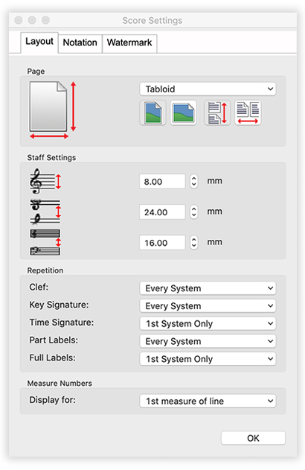
Task: Click the staff spacing distance icon
Action: coord(45,212)
